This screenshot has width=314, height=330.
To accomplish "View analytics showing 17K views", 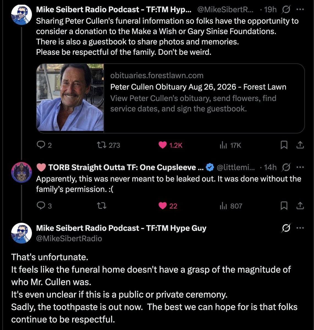I will (230, 145).
